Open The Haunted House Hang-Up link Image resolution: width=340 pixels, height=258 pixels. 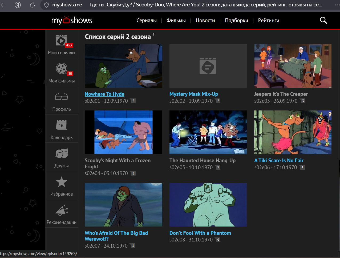tap(203, 160)
